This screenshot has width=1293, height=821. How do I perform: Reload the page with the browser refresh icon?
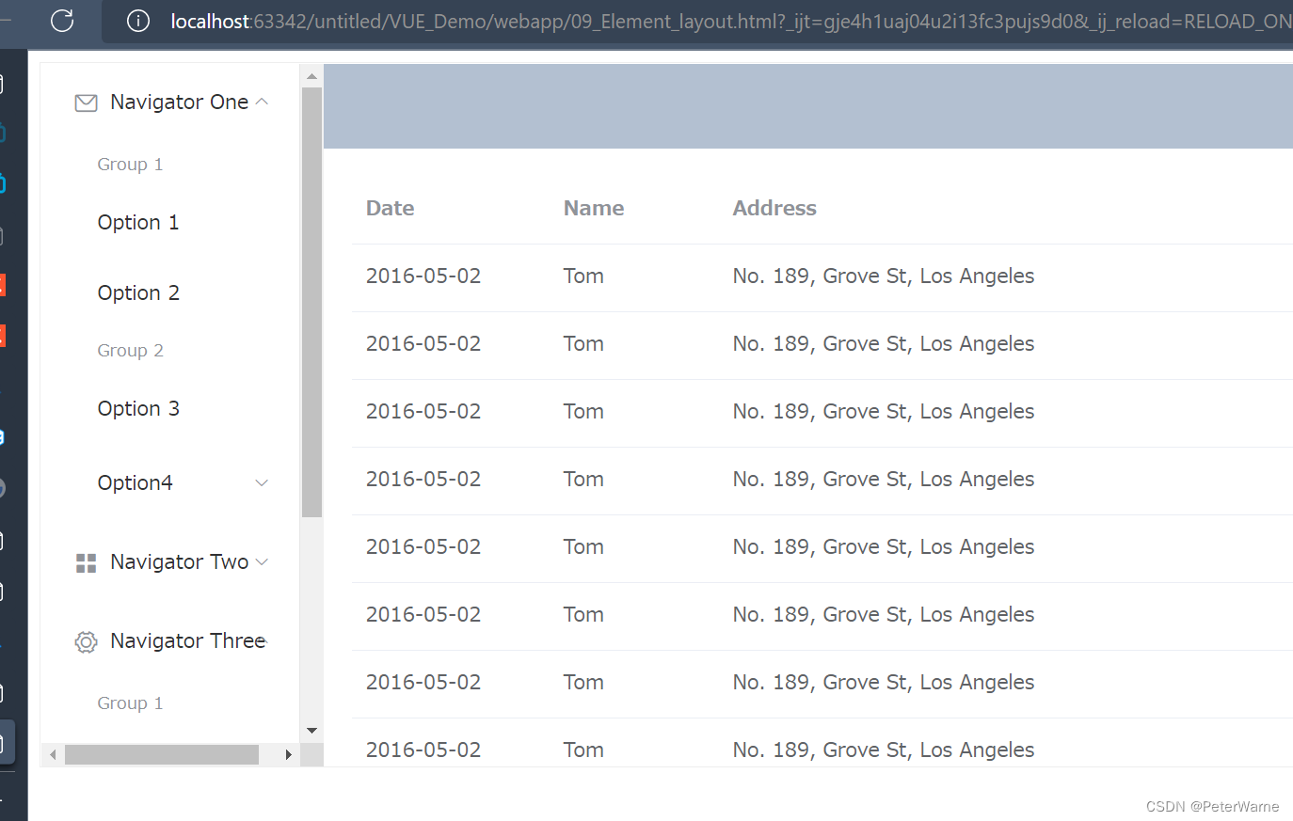(x=62, y=20)
